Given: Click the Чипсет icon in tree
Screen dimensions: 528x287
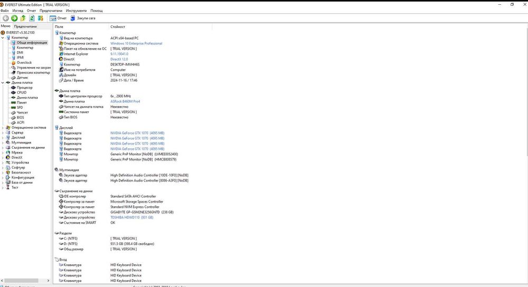Looking at the screenshot, I should [14, 113].
